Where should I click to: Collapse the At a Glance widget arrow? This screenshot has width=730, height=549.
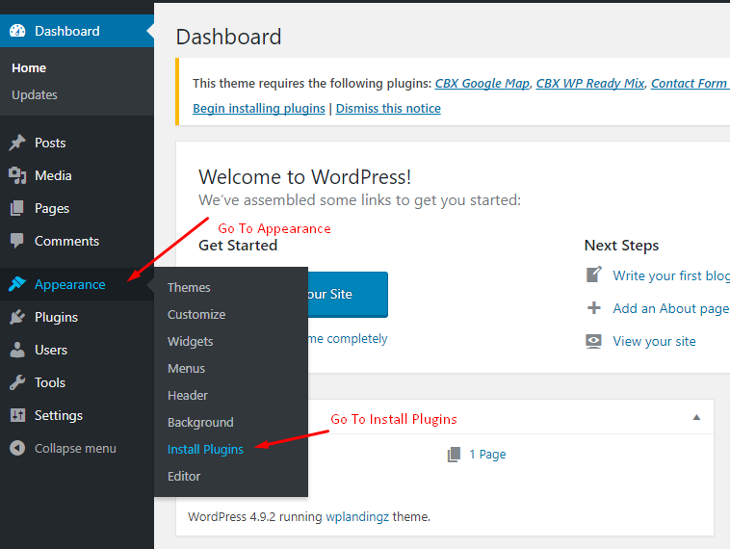[x=696, y=417]
